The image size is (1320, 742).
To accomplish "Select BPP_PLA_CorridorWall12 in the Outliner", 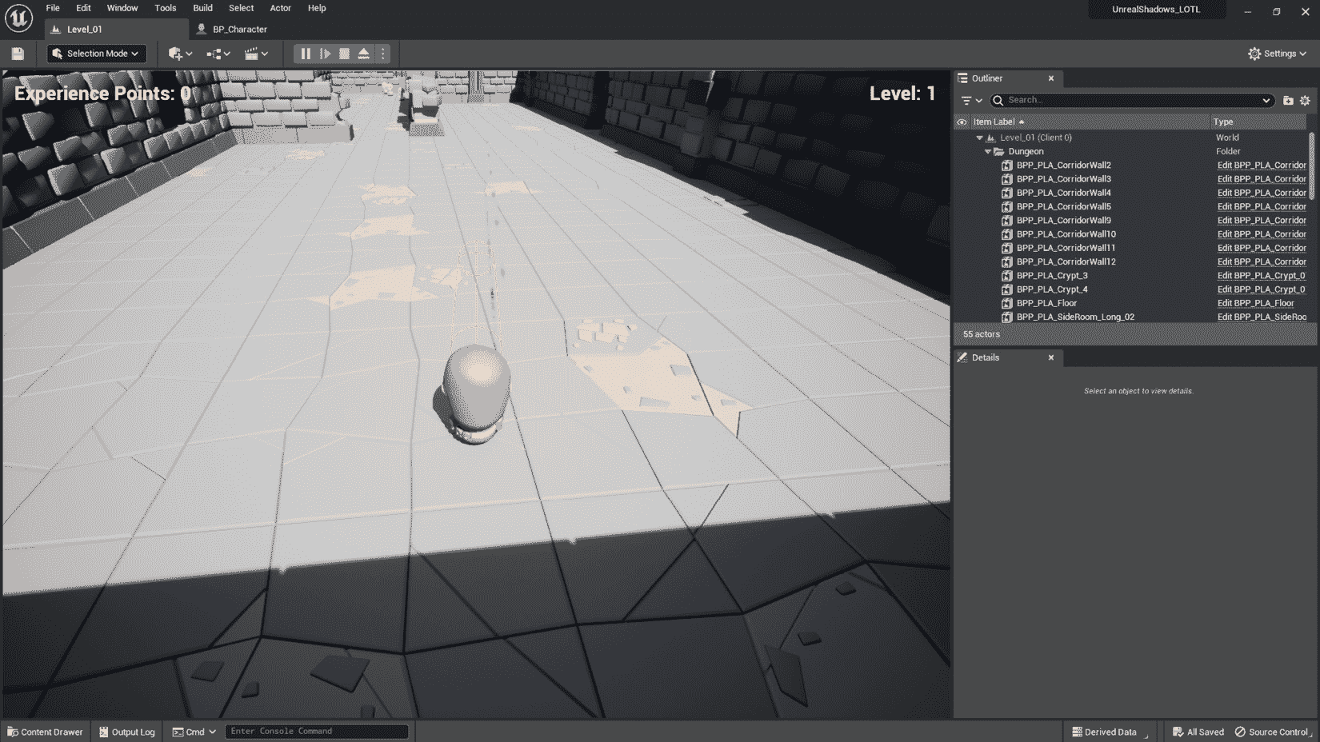I will (x=1066, y=261).
